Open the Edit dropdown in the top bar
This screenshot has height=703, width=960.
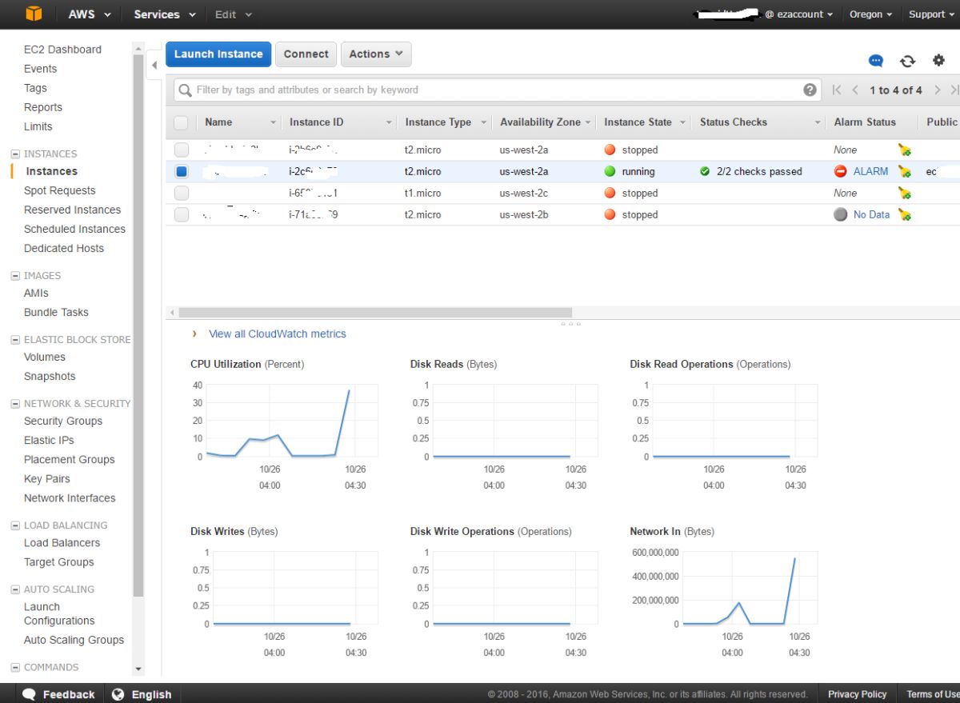coord(234,14)
